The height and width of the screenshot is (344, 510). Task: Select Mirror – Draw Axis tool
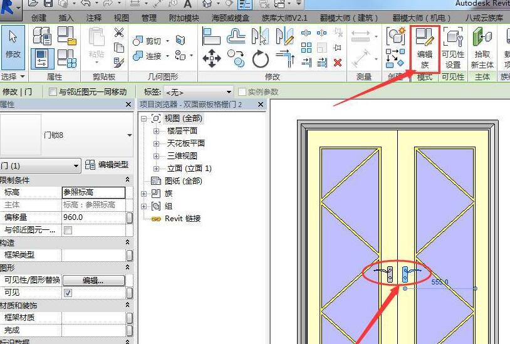point(284,36)
